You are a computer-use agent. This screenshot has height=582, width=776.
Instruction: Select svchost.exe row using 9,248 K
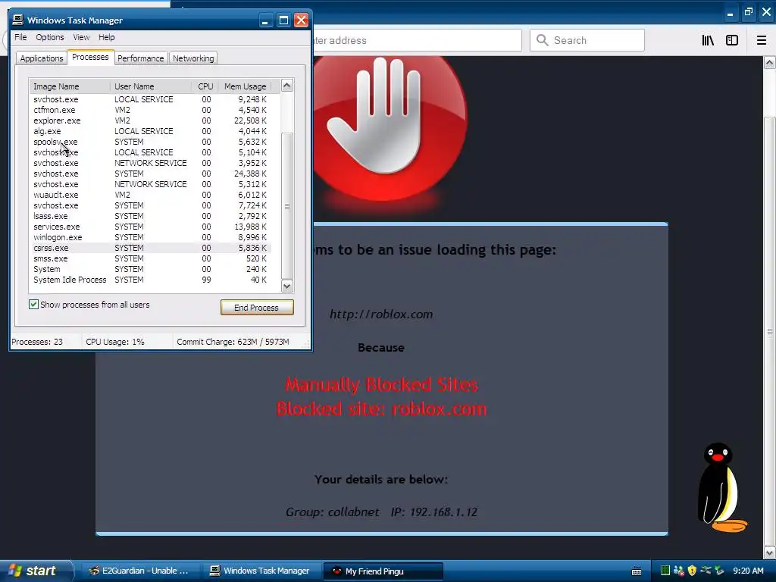pos(151,99)
